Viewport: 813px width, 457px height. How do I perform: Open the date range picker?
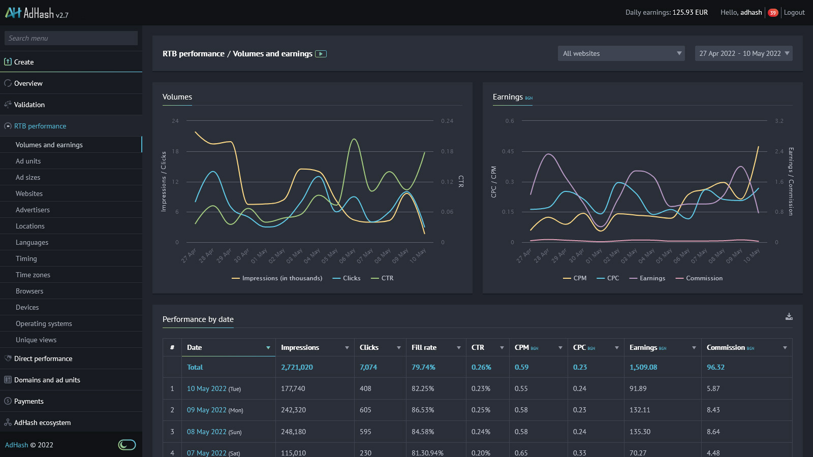click(x=743, y=53)
